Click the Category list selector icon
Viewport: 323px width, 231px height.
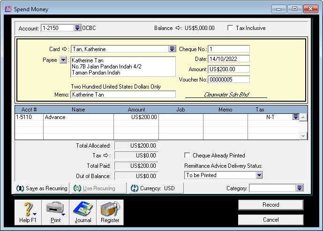tap(300, 188)
